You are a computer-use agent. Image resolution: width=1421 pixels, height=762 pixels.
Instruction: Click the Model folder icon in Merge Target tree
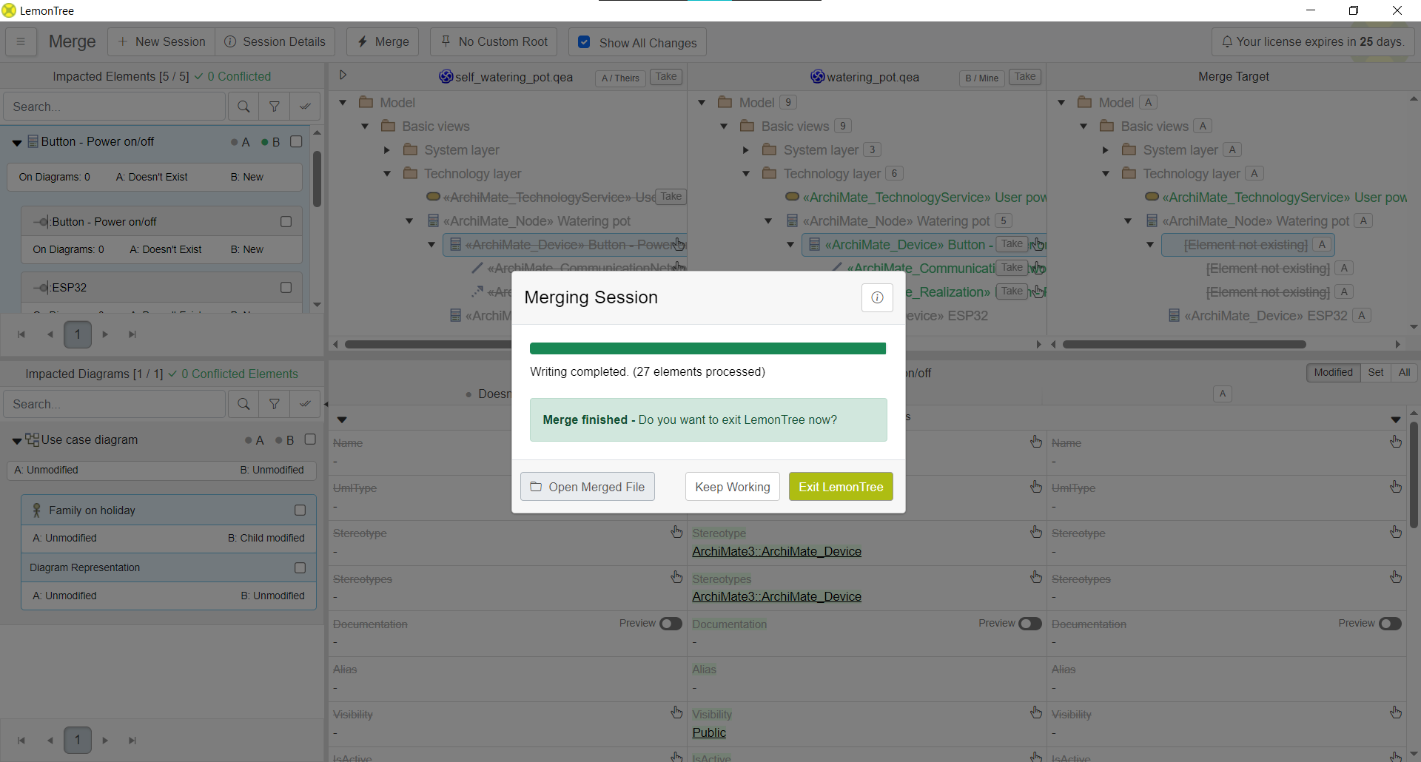coord(1085,102)
